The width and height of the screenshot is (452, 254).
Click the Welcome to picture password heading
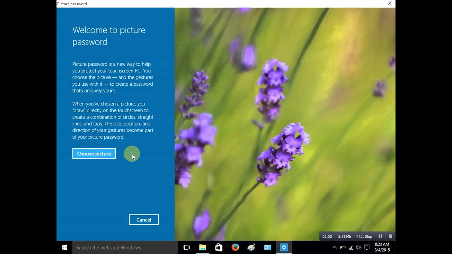click(109, 36)
